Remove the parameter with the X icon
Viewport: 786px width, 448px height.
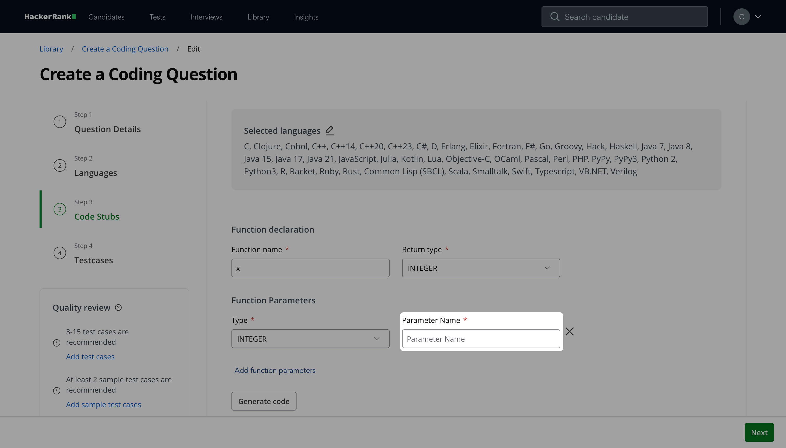pos(569,331)
